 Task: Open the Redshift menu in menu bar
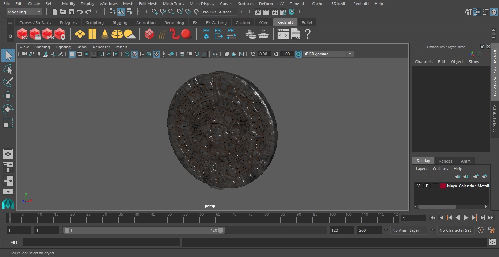coord(361,4)
